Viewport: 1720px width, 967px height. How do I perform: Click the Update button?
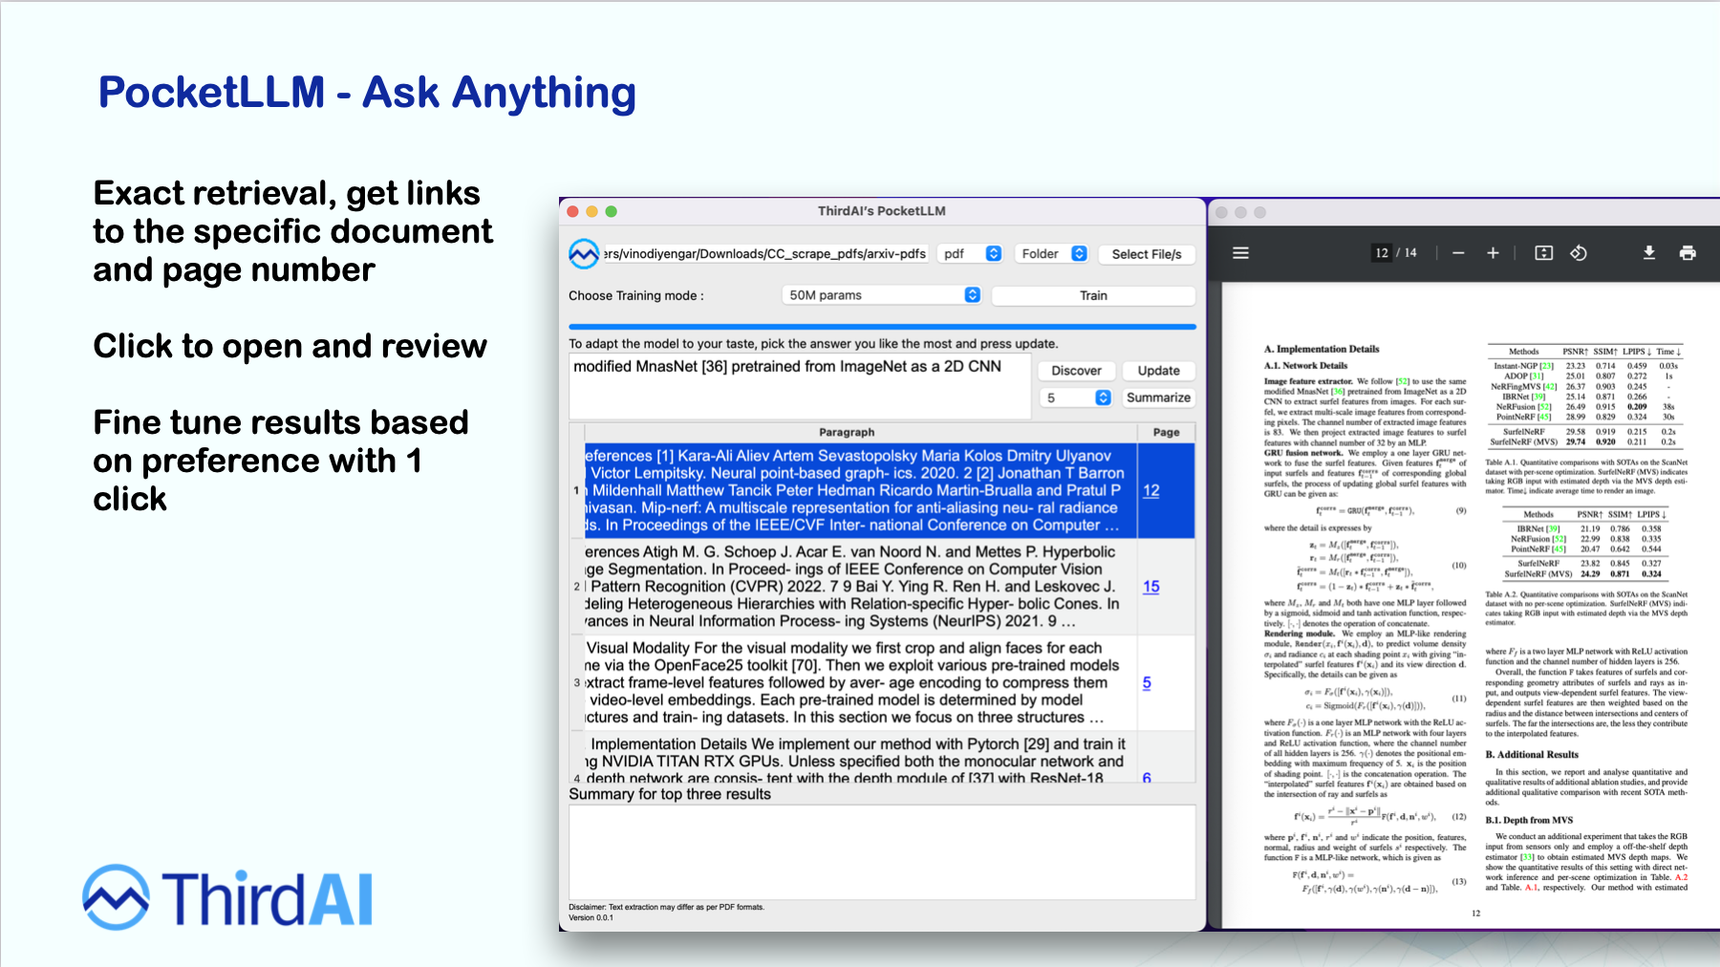(1158, 371)
